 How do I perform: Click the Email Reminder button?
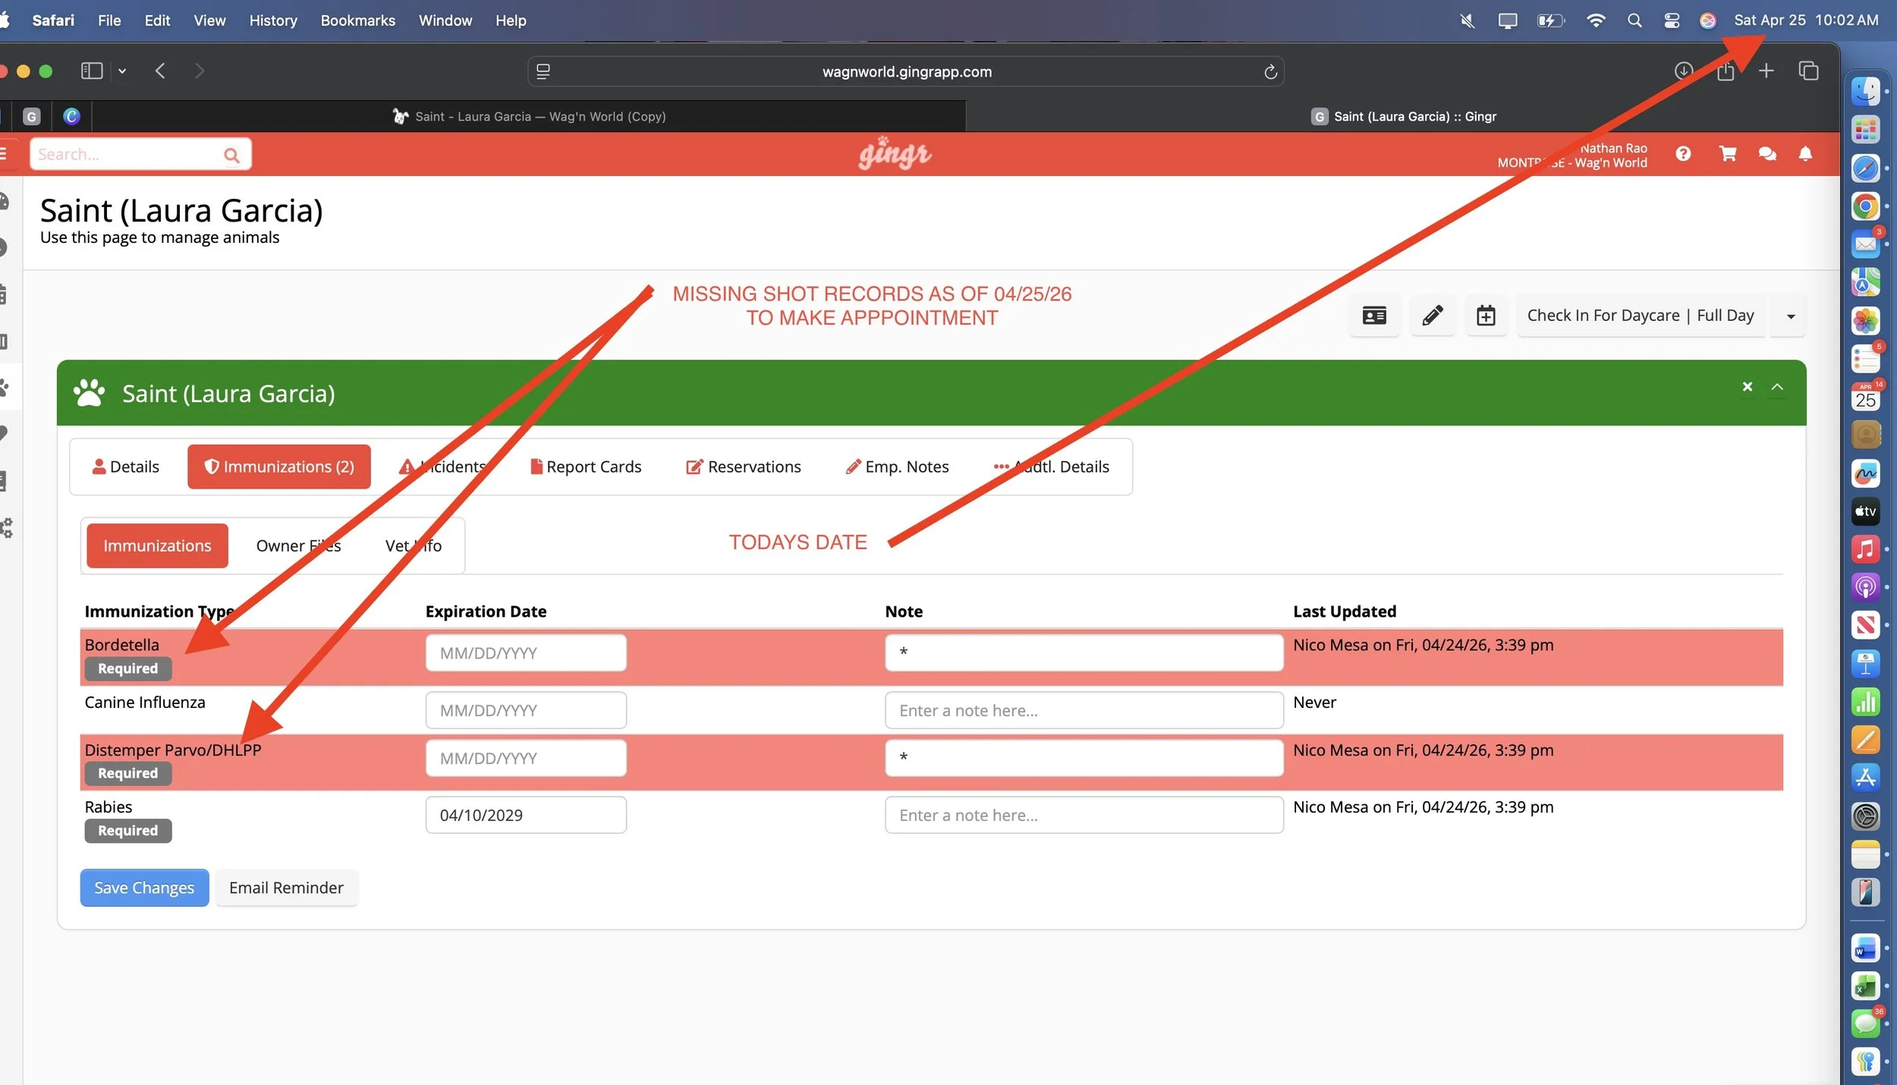pyautogui.click(x=286, y=888)
